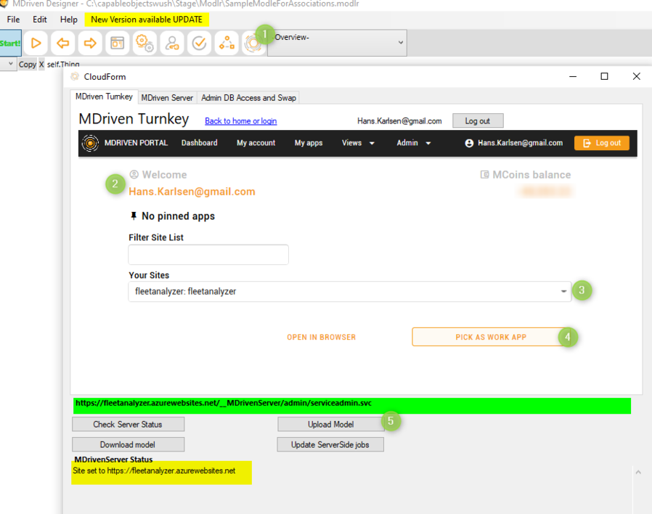This screenshot has width=652, height=514.
Task: Go back with the left arrow icon
Action: (x=62, y=43)
